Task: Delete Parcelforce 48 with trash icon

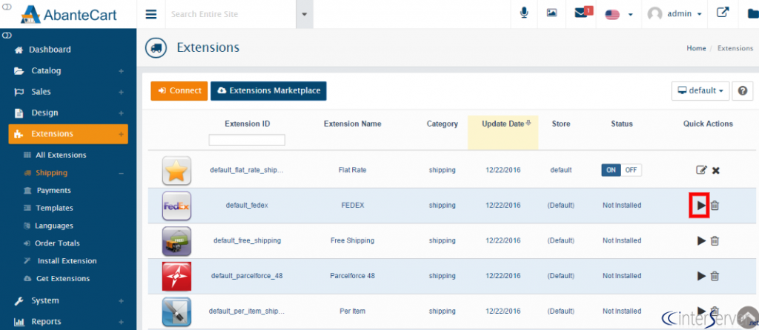Action: click(715, 276)
